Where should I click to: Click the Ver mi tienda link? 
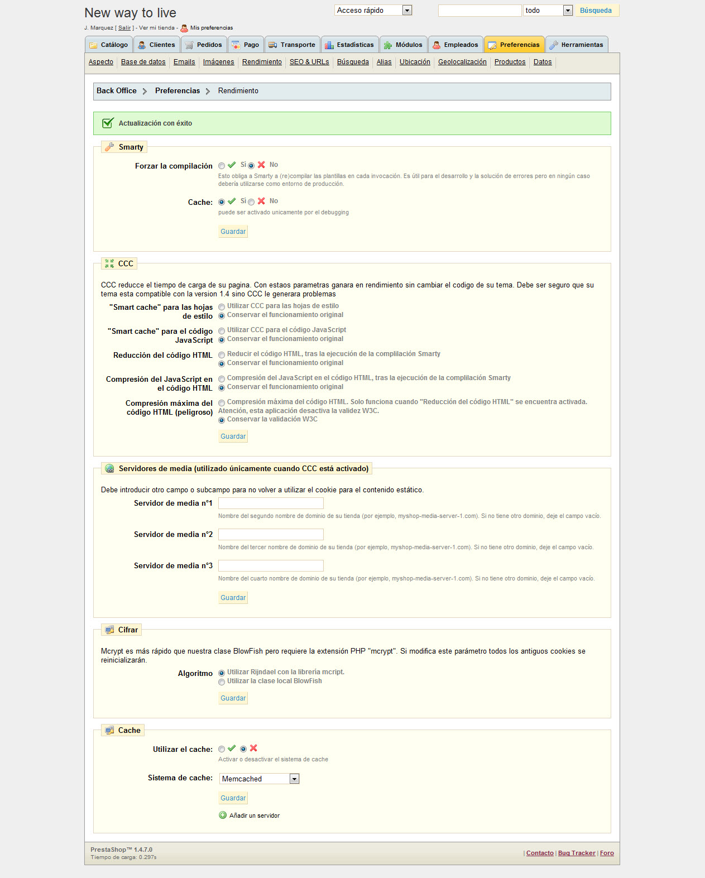(157, 28)
